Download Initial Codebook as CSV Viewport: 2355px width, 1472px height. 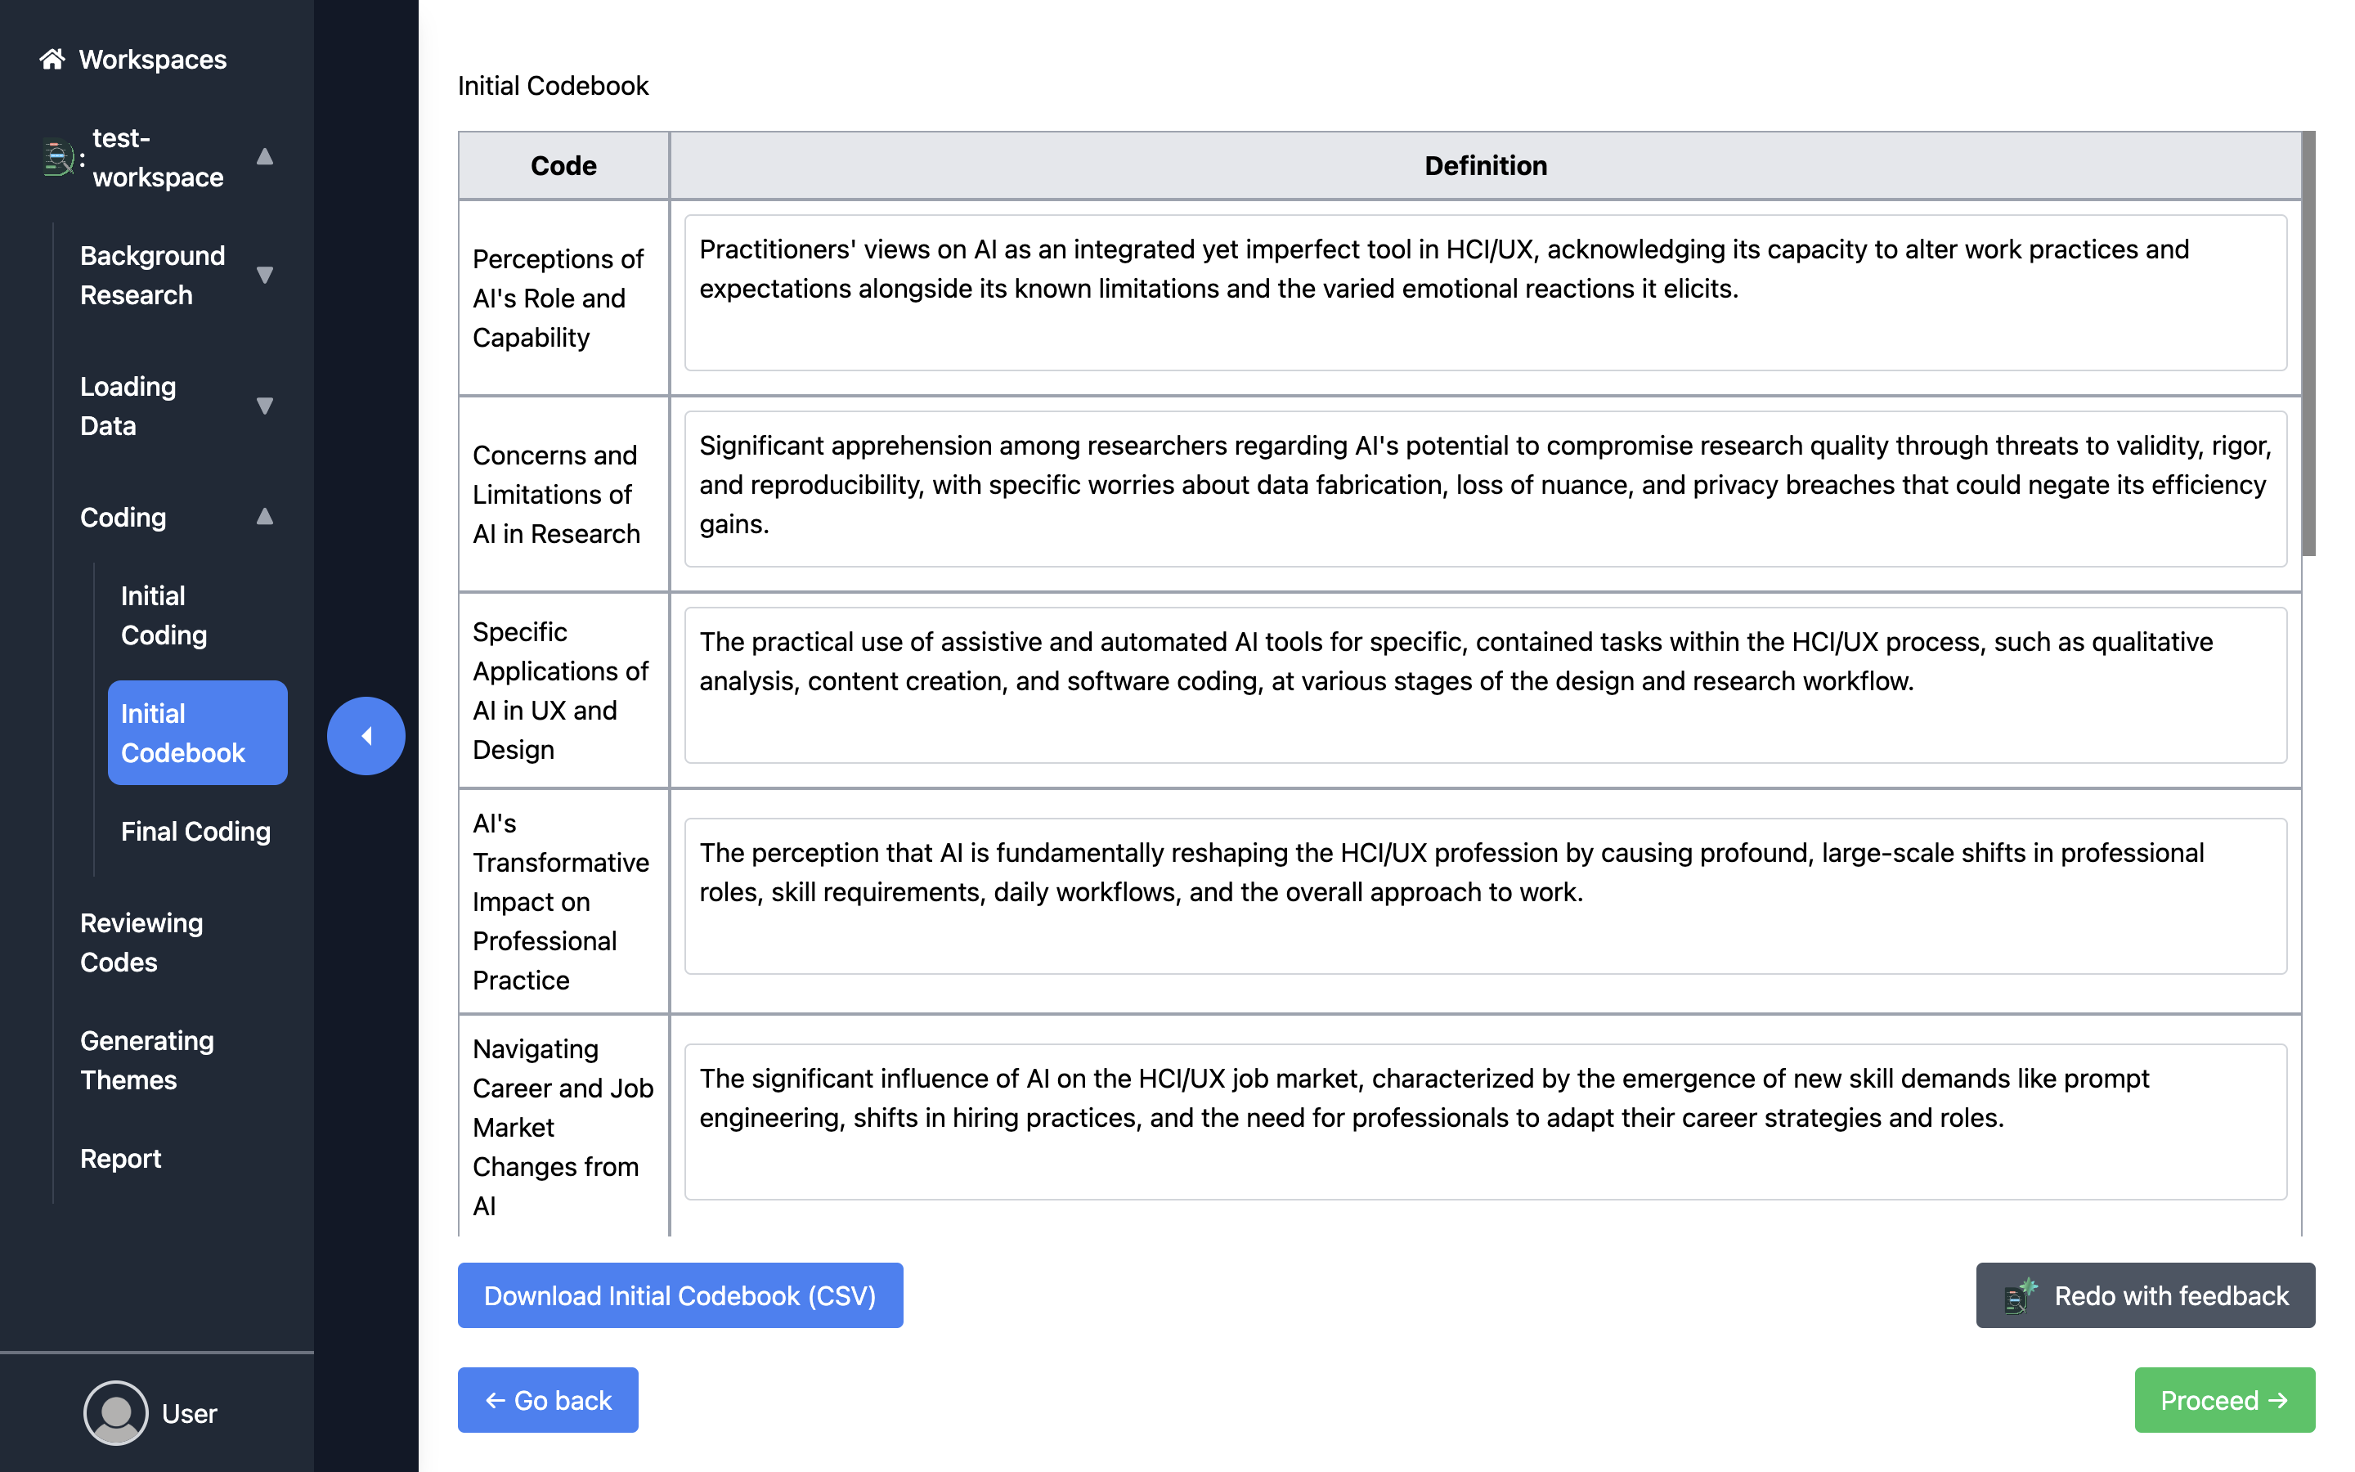680,1296
